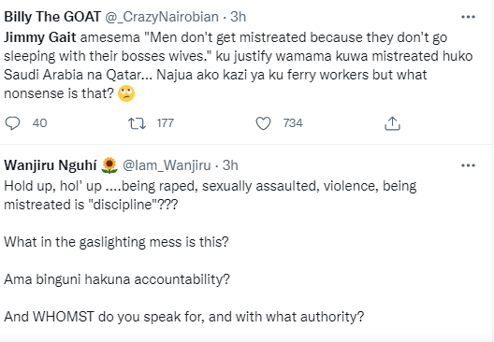View the 40 replies count
Screen dimensions: 494x342
tap(39, 123)
